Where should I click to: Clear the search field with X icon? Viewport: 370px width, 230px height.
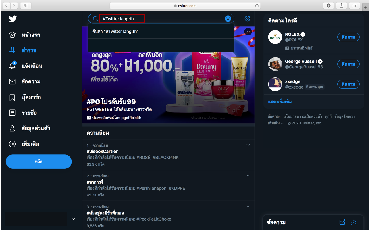[x=228, y=19]
